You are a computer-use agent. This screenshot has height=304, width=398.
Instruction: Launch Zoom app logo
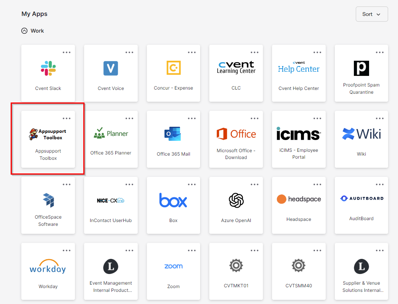(174, 266)
